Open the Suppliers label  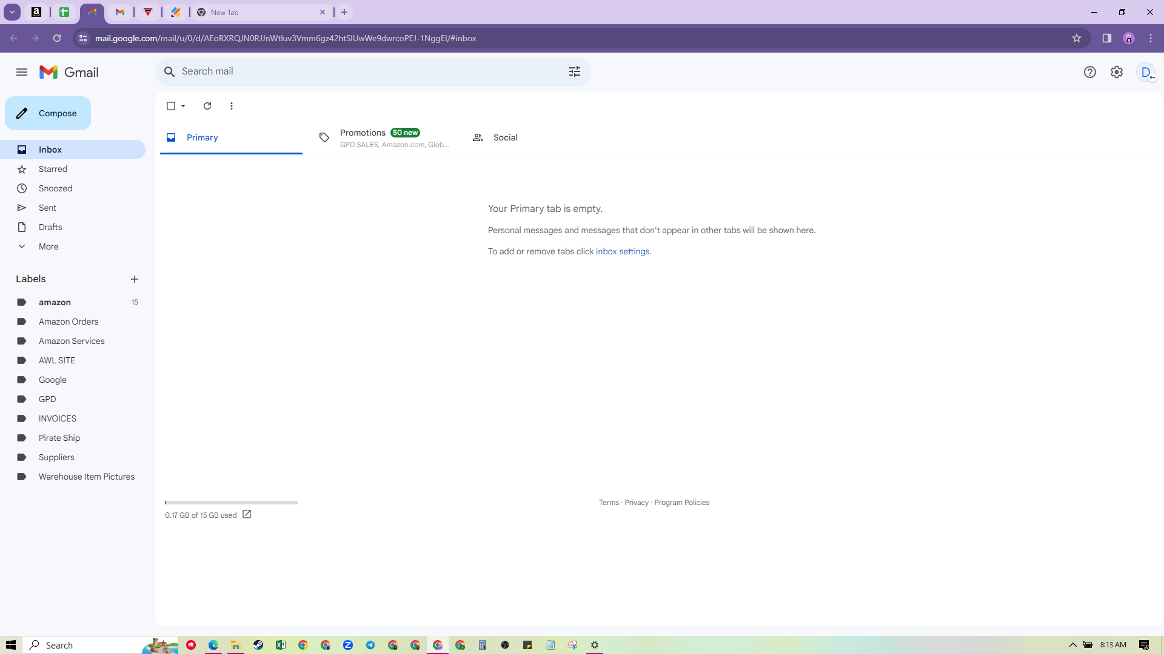[x=73, y=457]
